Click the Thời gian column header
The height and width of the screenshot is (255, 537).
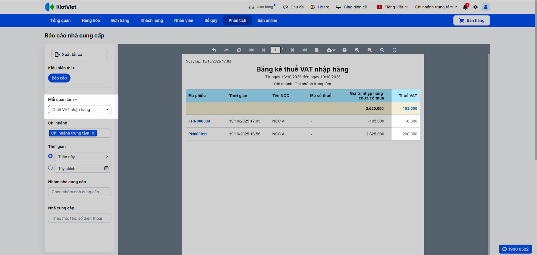tap(238, 96)
